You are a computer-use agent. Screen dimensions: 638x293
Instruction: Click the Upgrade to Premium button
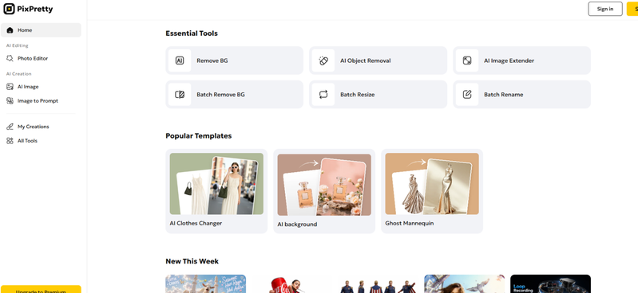point(41,289)
